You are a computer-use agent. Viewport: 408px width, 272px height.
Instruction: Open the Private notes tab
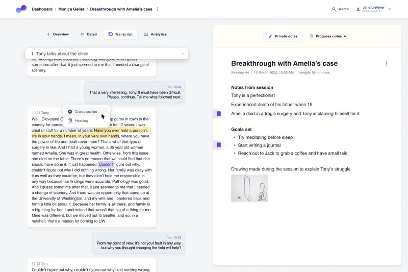click(283, 36)
